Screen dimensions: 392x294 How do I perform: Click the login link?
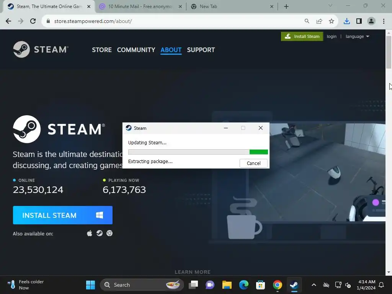332,36
